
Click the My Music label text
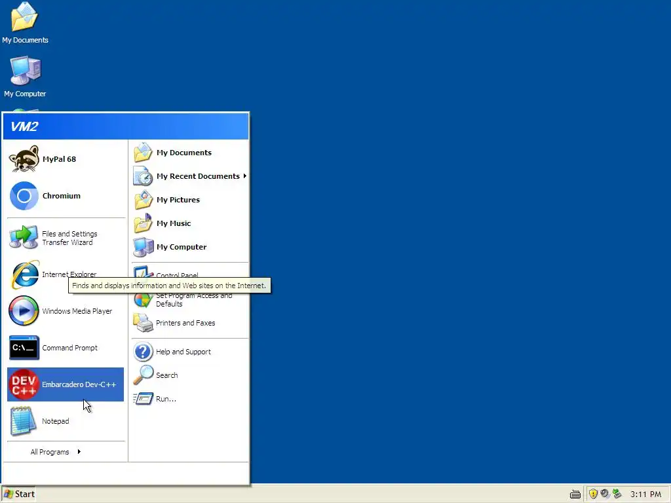173,223
